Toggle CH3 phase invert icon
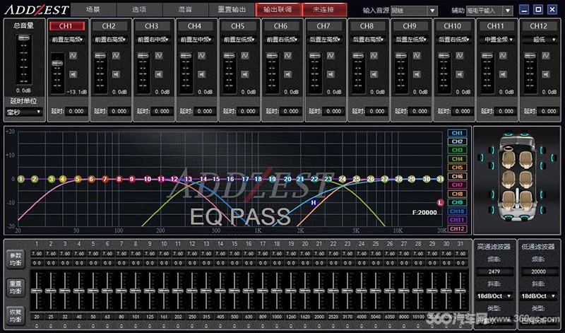This screenshot has width=565, height=333. click(x=159, y=56)
